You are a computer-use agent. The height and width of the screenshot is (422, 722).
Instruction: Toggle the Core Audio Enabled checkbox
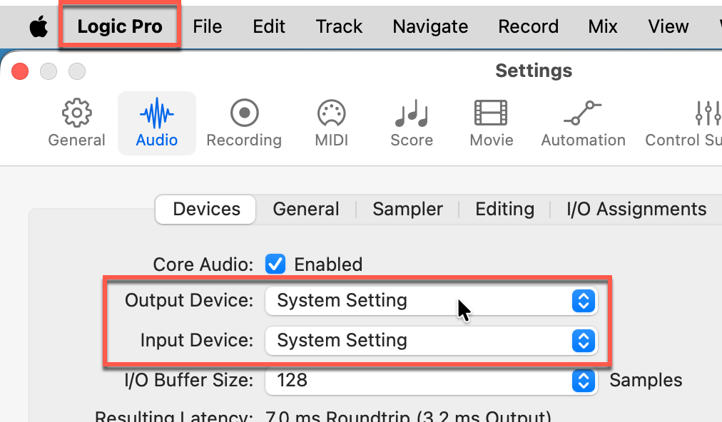pyautogui.click(x=275, y=264)
